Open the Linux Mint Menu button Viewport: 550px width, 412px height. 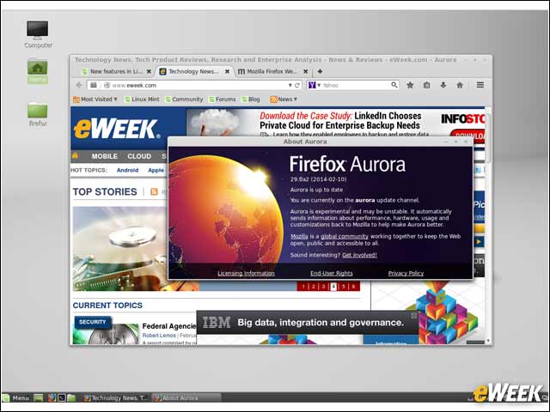pos(16,397)
